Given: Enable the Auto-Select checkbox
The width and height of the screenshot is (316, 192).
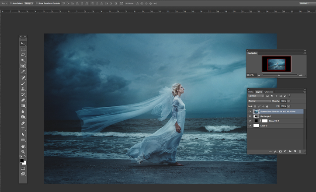Looking at the screenshot, I should 10,3.
